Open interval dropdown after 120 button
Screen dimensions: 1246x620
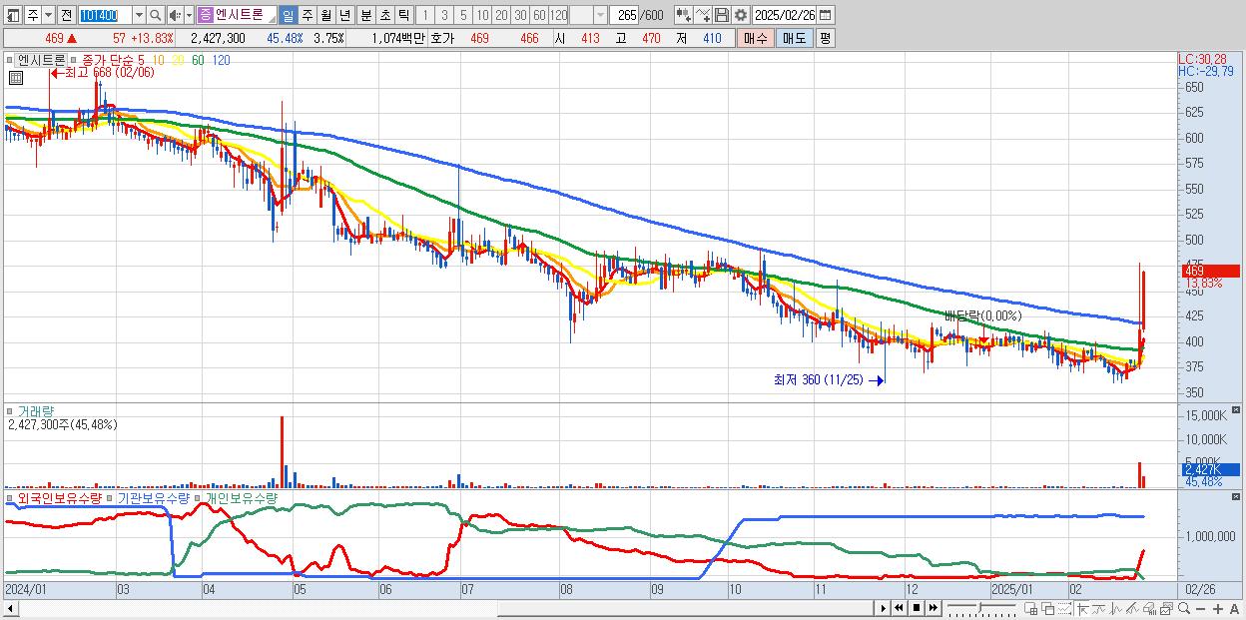tap(600, 15)
